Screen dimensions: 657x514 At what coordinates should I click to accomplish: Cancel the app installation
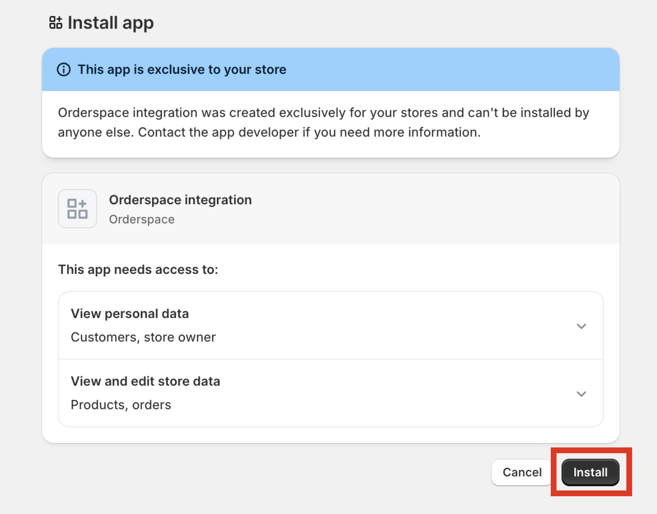pyautogui.click(x=522, y=472)
